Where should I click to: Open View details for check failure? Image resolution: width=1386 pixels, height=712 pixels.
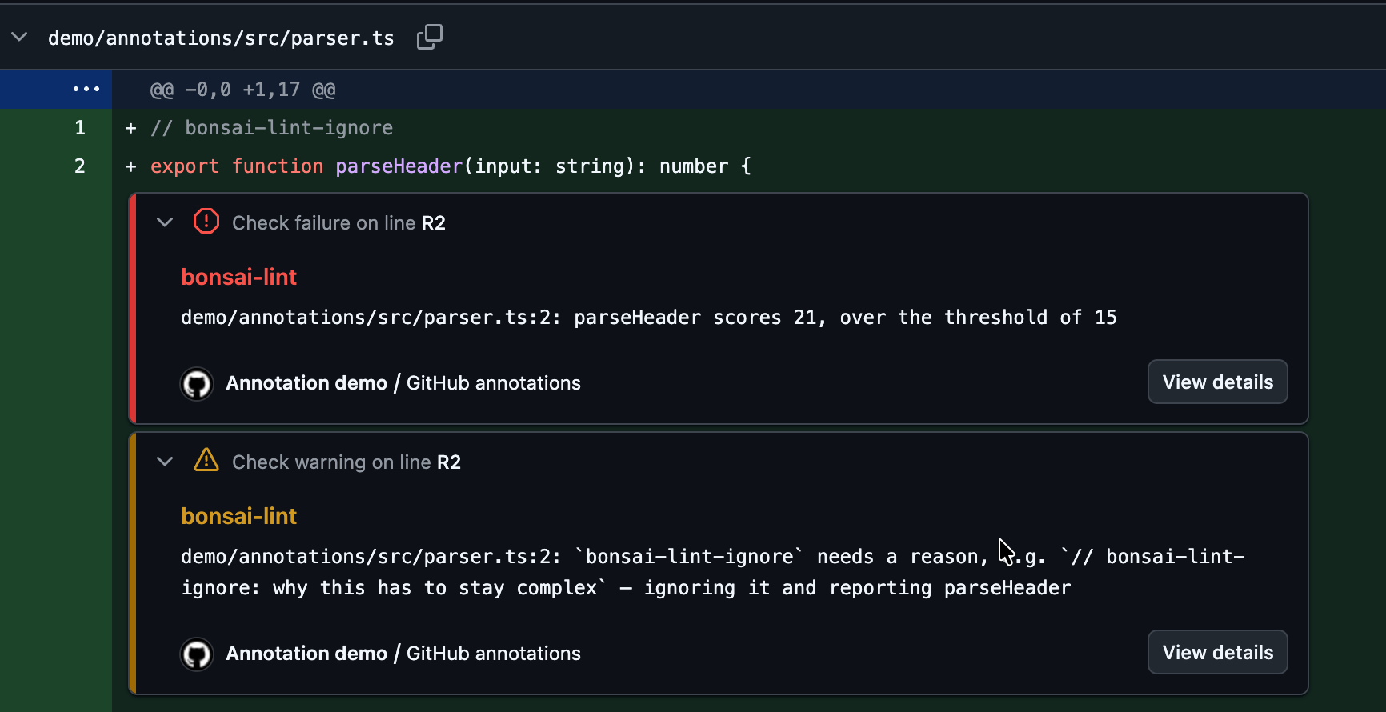click(1217, 382)
